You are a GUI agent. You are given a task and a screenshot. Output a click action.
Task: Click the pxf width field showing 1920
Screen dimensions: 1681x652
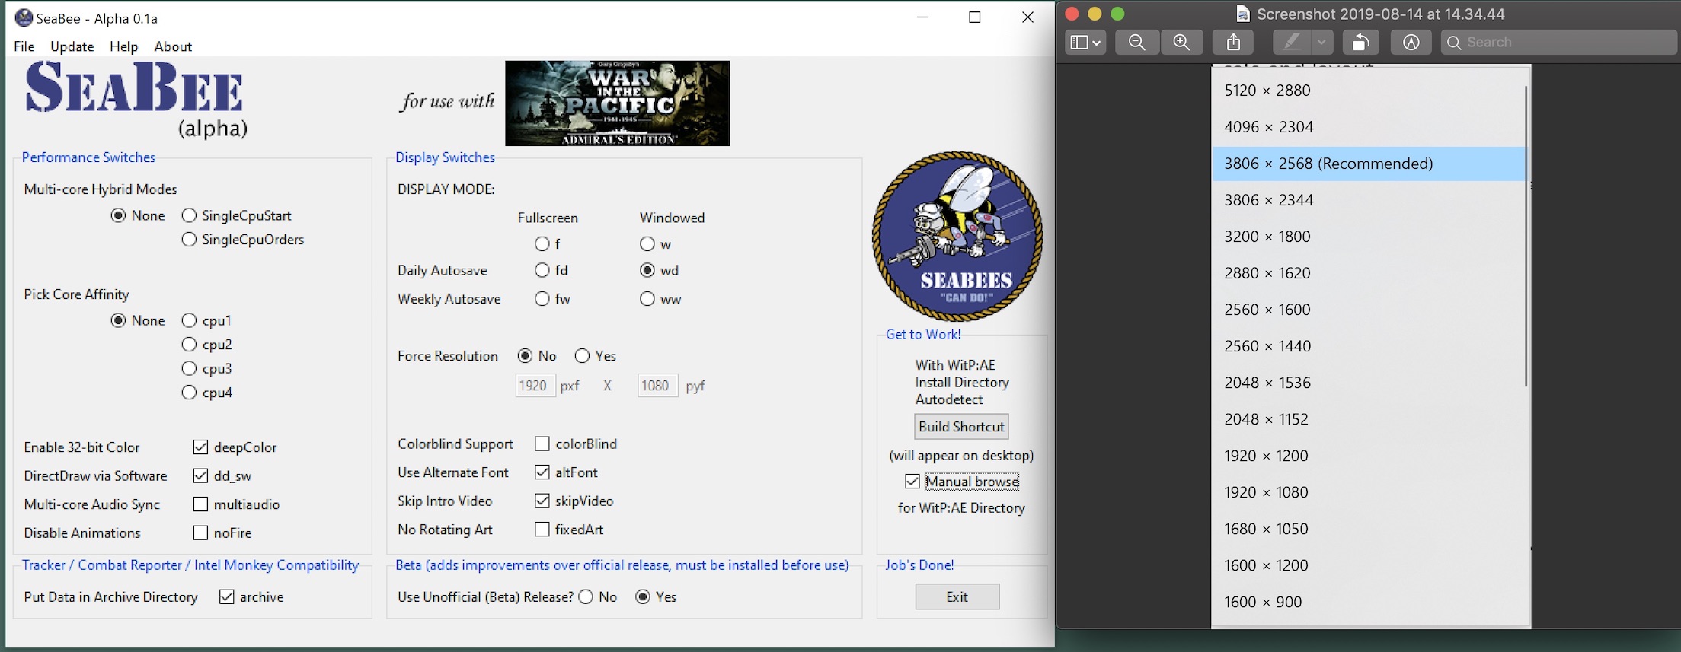pos(535,386)
